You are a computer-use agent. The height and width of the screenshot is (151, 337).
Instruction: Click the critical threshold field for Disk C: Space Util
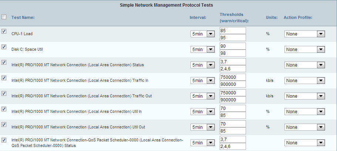tap(233, 53)
